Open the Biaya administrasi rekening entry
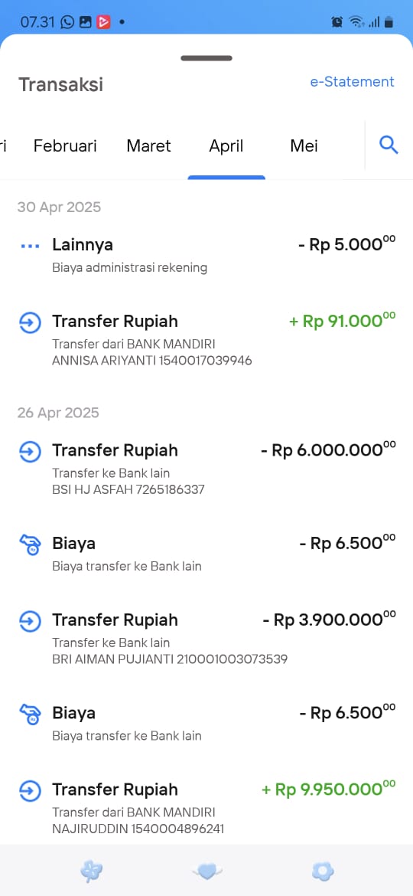 pyautogui.click(x=206, y=255)
